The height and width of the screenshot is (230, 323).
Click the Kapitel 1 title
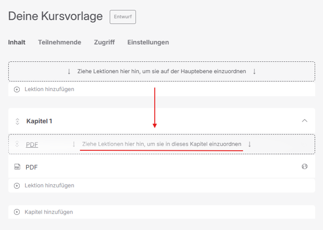(x=39, y=121)
